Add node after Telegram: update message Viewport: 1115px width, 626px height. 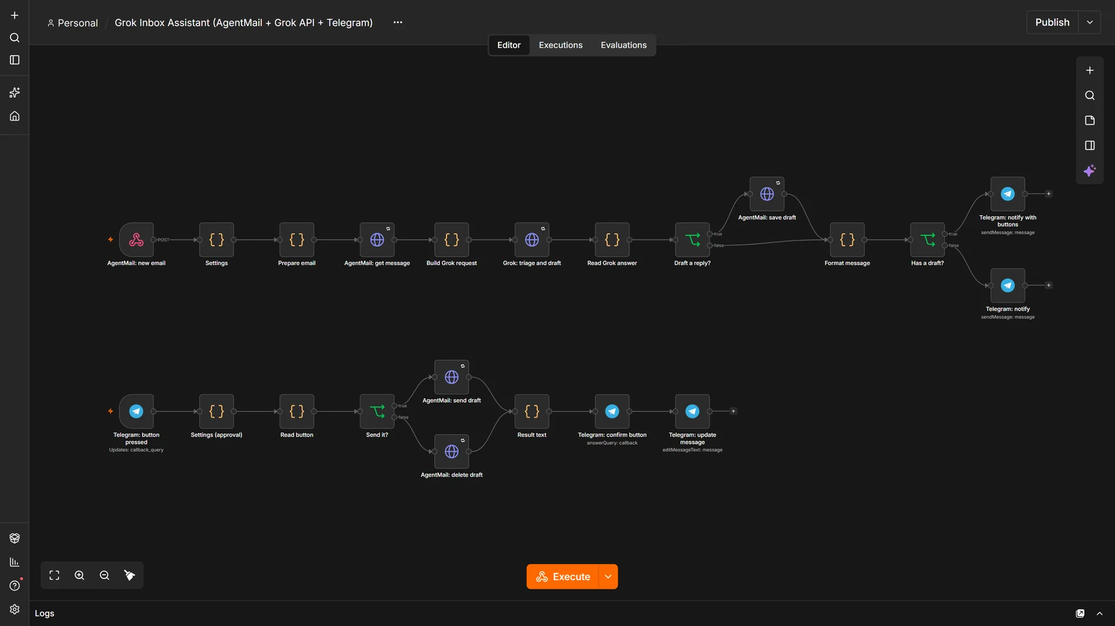733,411
